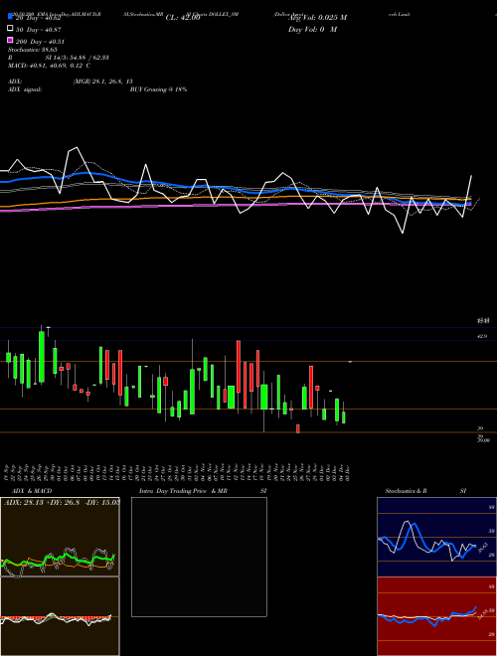This screenshot has width=497, height=656.
Task: Click the 'Stochastics: 38.63' reading
Action: pyautogui.click(x=33, y=50)
